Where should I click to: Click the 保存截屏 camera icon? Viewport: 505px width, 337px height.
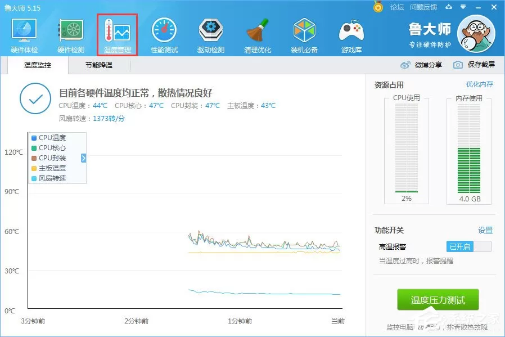pyautogui.click(x=458, y=65)
